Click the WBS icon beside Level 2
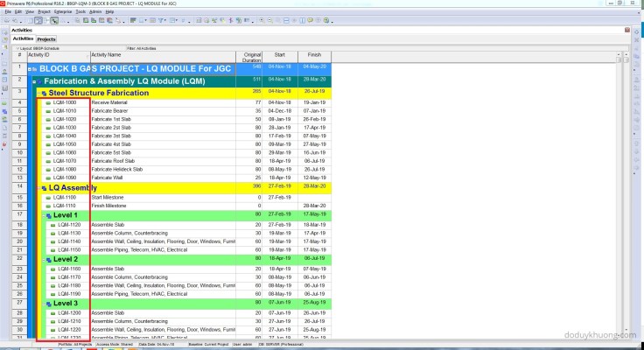Image resolution: width=644 pixels, height=350 pixels. 49,260
